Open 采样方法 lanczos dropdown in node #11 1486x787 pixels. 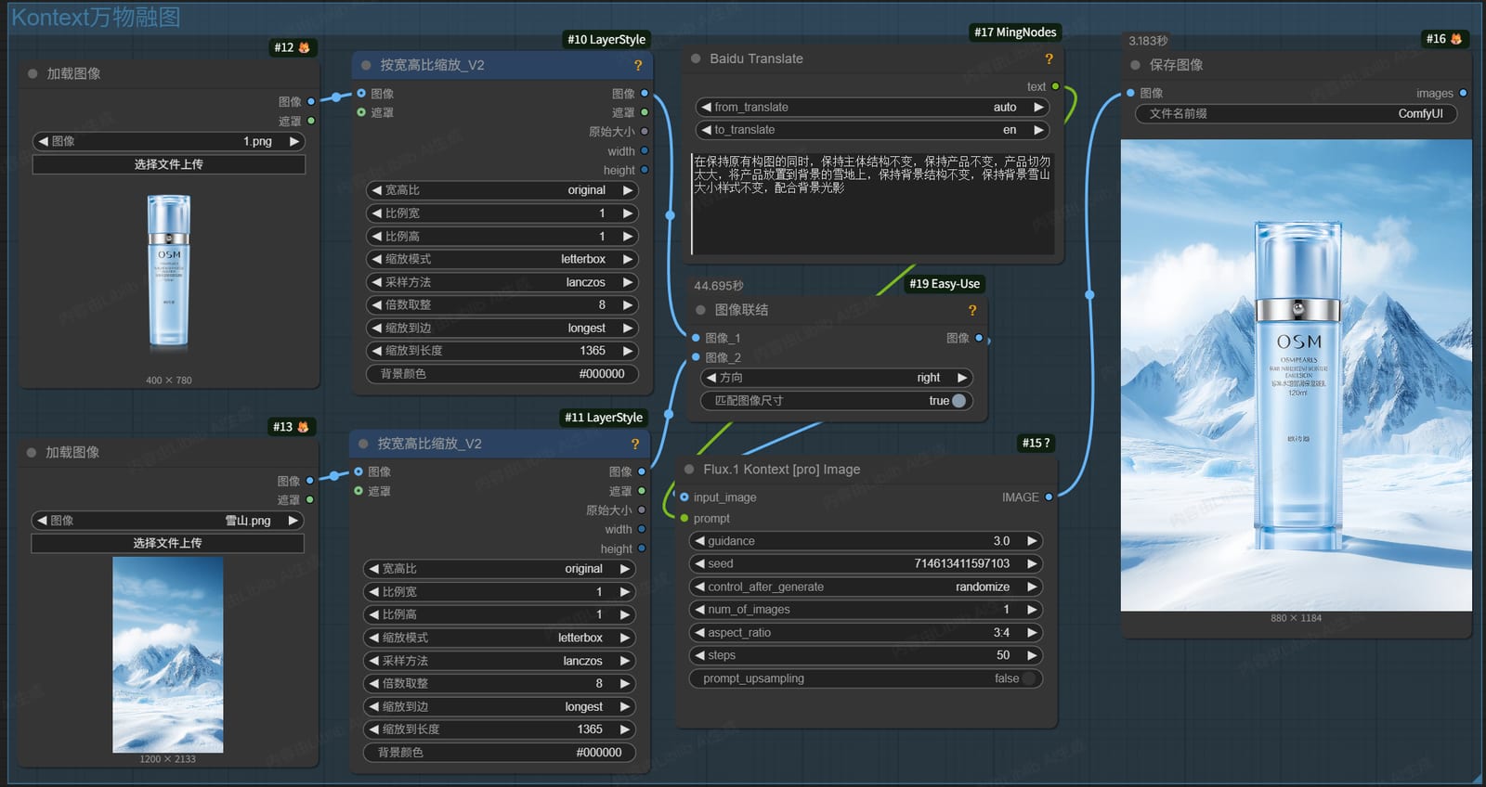point(500,661)
